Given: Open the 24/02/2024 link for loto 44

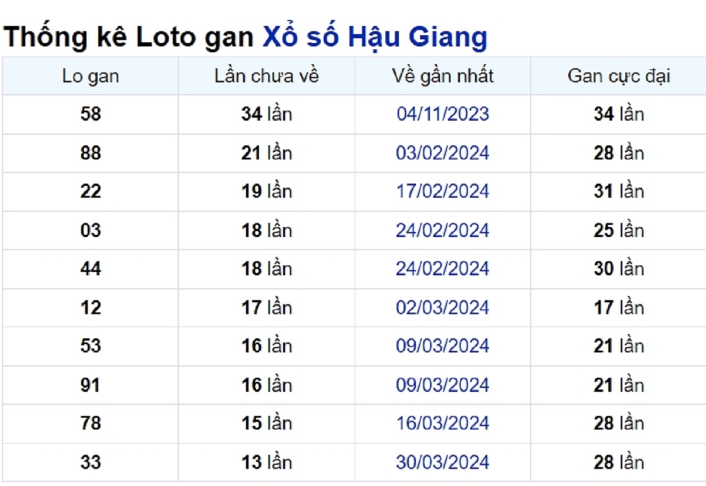Looking at the screenshot, I should pos(442,268).
